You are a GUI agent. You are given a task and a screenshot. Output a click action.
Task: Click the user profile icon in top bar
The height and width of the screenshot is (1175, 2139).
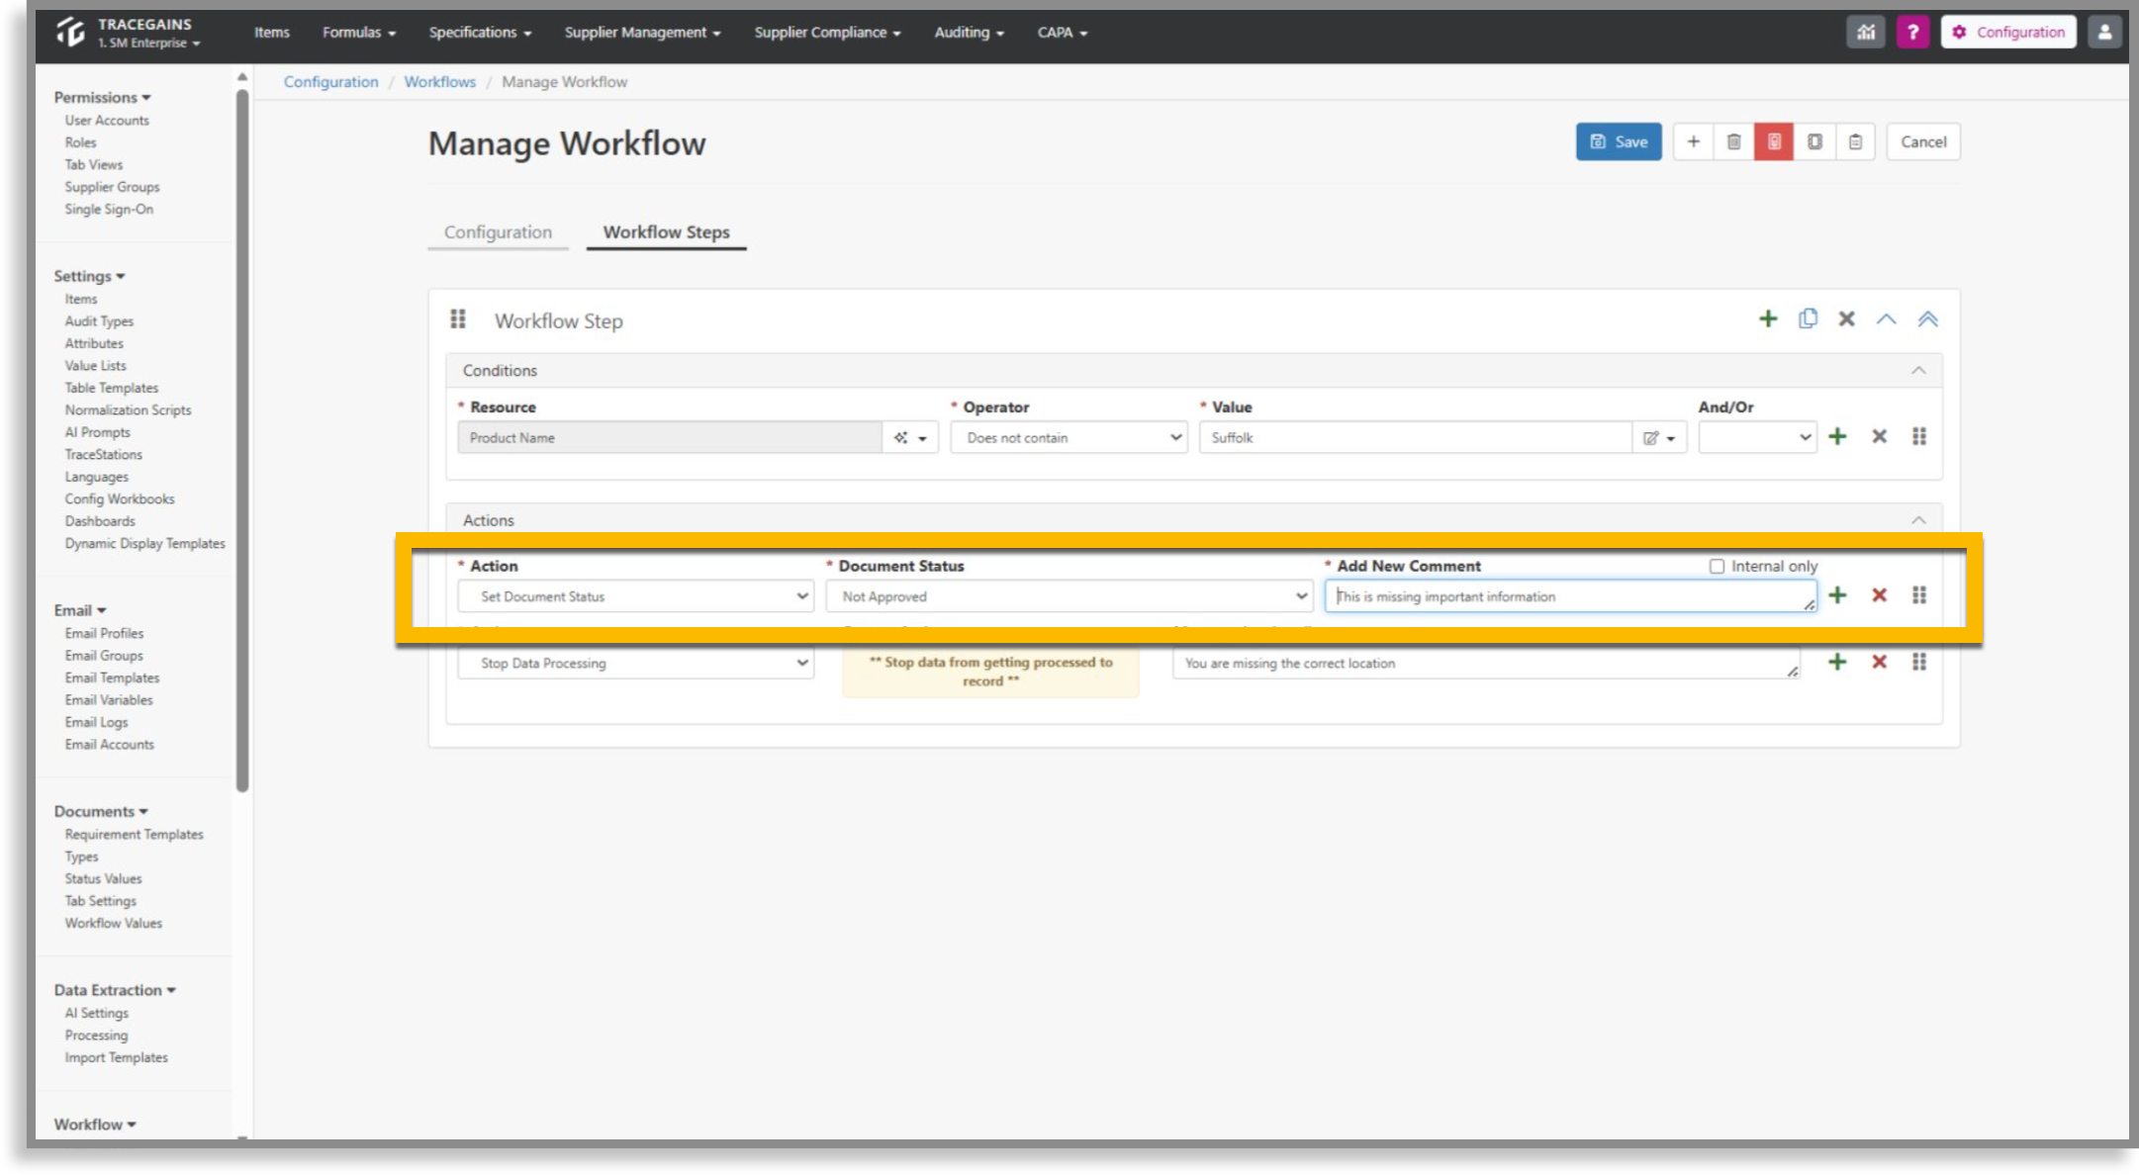click(x=2104, y=32)
